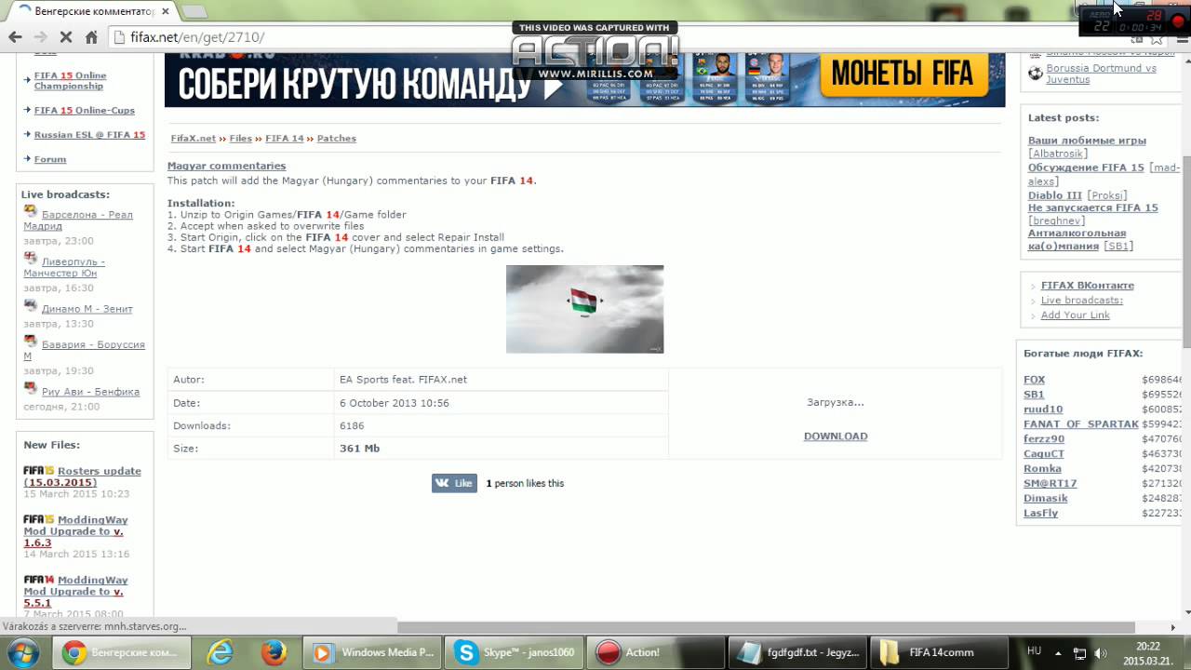
Task: Open the Барселона - Реал Мадрид broadcast
Action: click(78, 221)
